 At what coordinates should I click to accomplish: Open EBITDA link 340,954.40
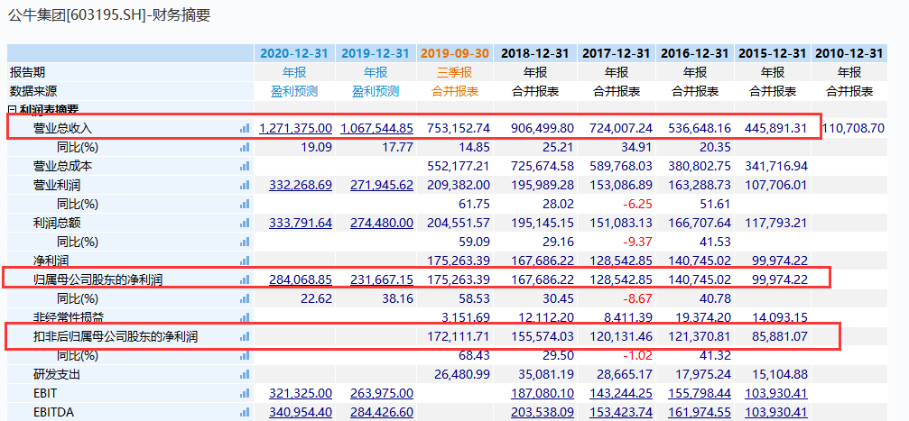(x=301, y=412)
